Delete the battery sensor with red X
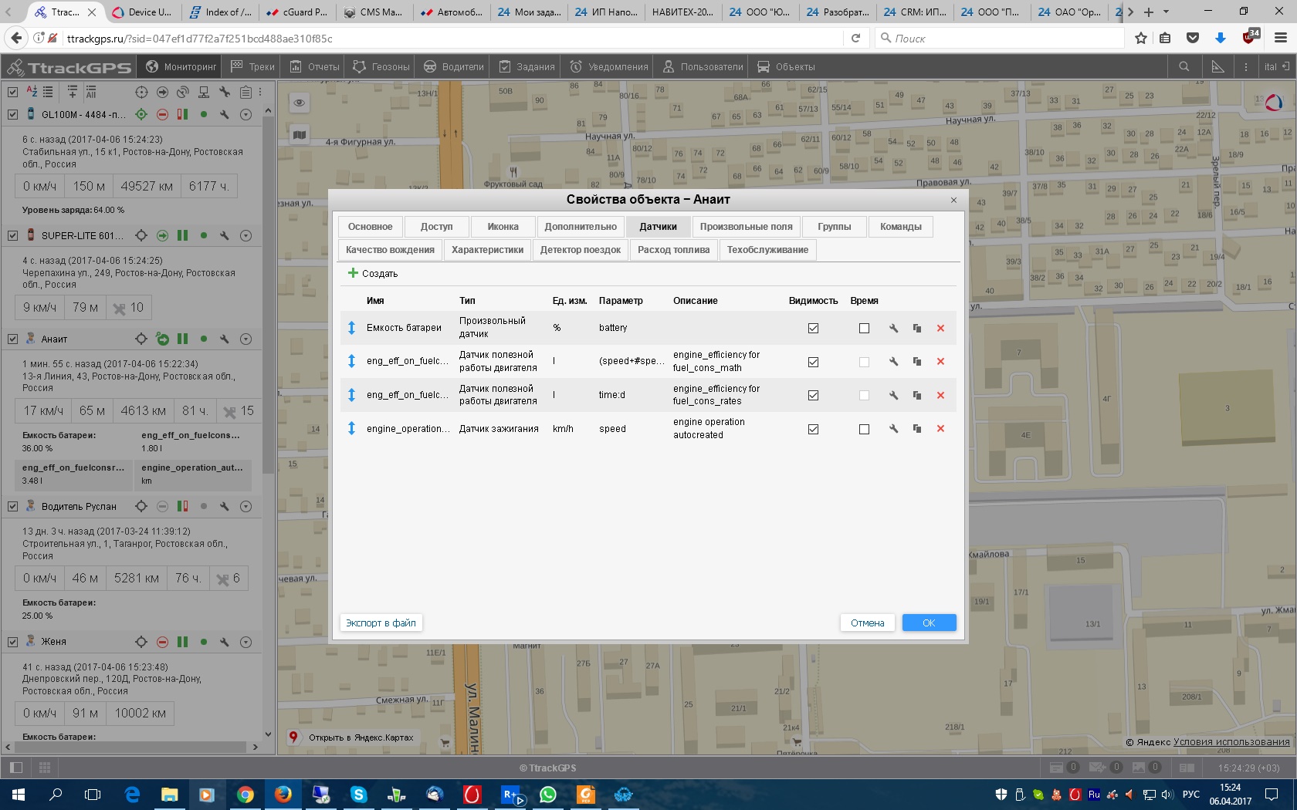1297x810 pixels. [940, 328]
